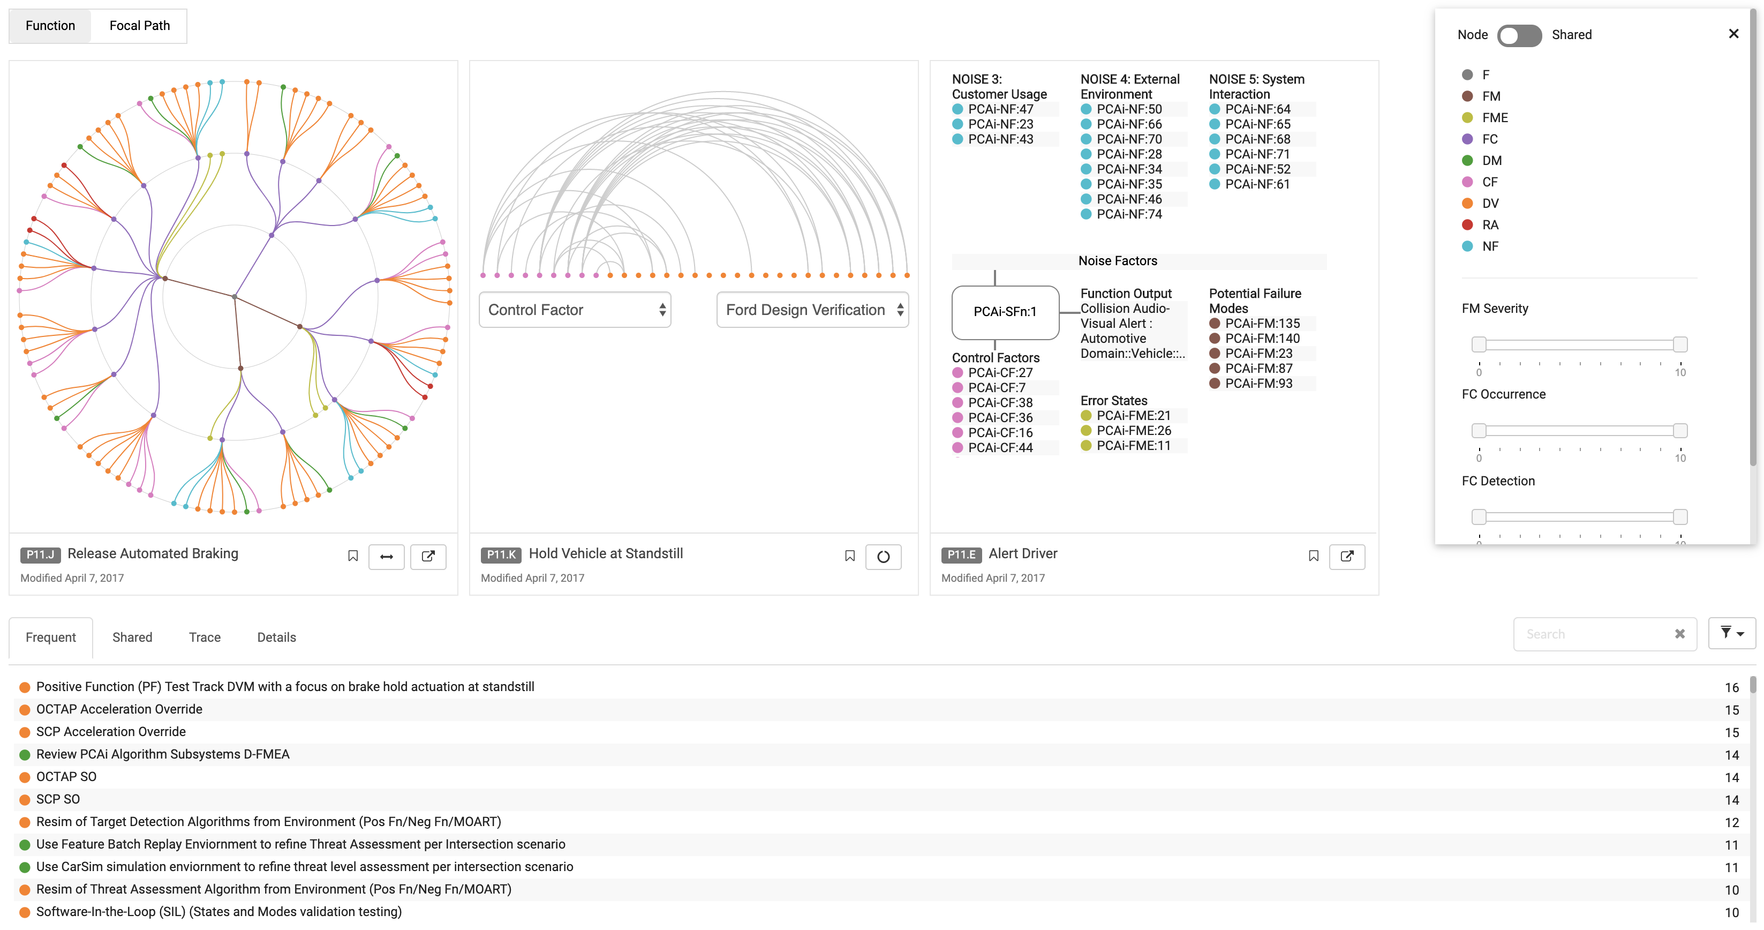The image size is (1764, 930).
Task: Expand the filter funnel dropdown
Action: (1731, 633)
